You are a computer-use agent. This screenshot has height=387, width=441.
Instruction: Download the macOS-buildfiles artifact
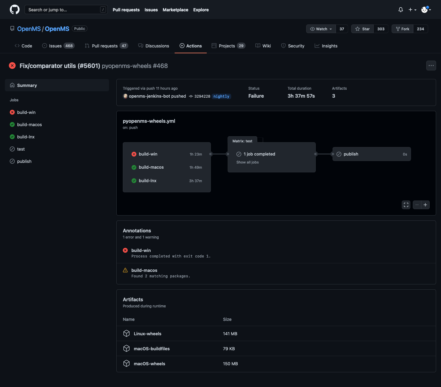[152, 349]
